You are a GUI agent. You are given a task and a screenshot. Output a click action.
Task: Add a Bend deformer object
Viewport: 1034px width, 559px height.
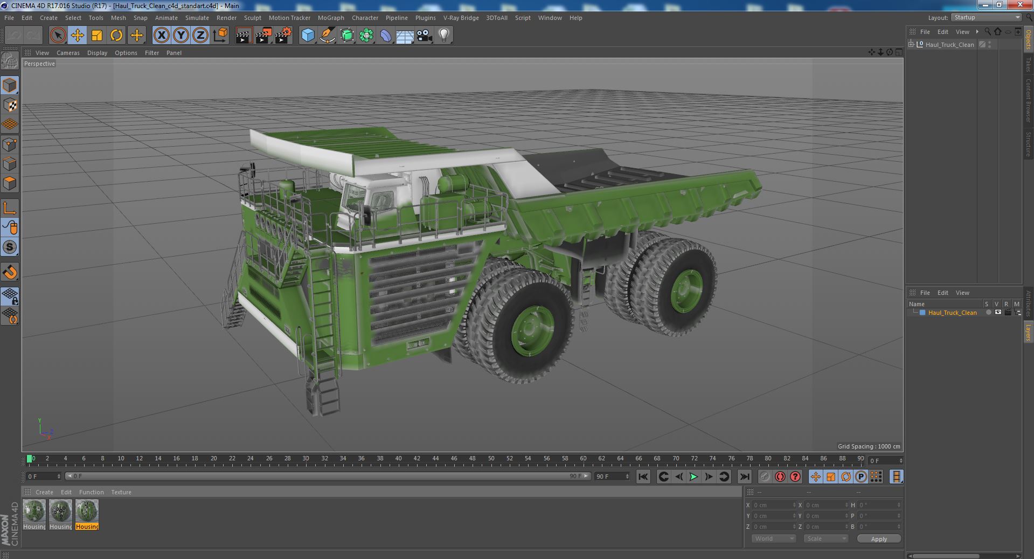[x=386, y=36]
